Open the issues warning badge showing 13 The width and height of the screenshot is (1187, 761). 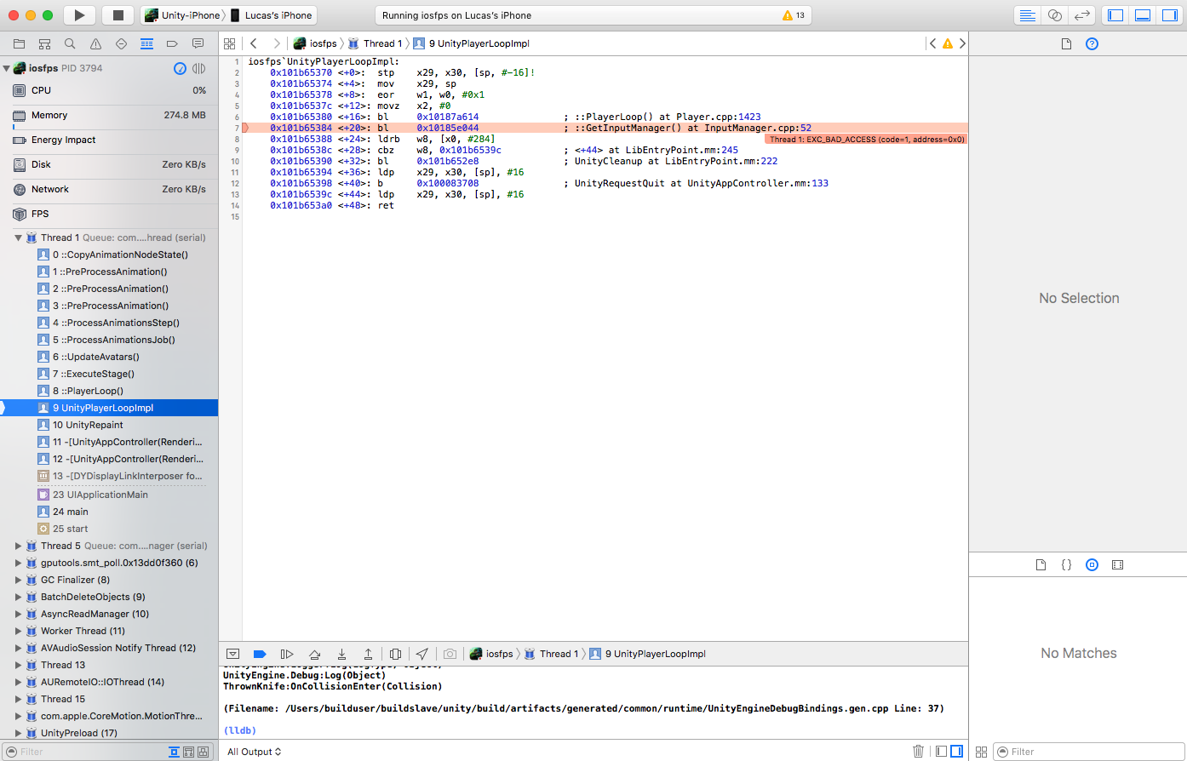(793, 15)
